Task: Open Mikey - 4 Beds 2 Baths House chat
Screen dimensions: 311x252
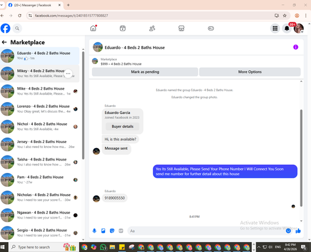Action: tap(40, 73)
